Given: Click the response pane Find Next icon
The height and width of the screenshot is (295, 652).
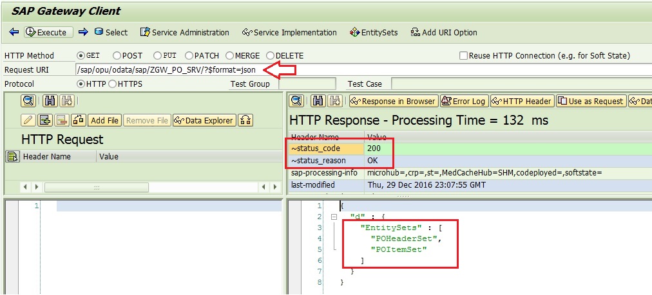Looking at the screenshot, I should pyautogui.click(x=335, y=100).
